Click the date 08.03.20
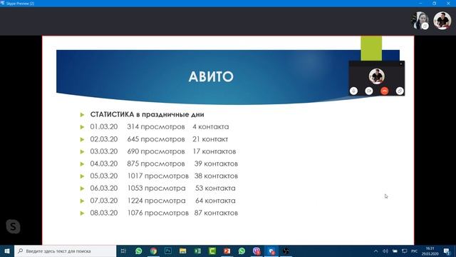Image resolution: width=456 pixels, height=257 pixels. pos(104,213)
